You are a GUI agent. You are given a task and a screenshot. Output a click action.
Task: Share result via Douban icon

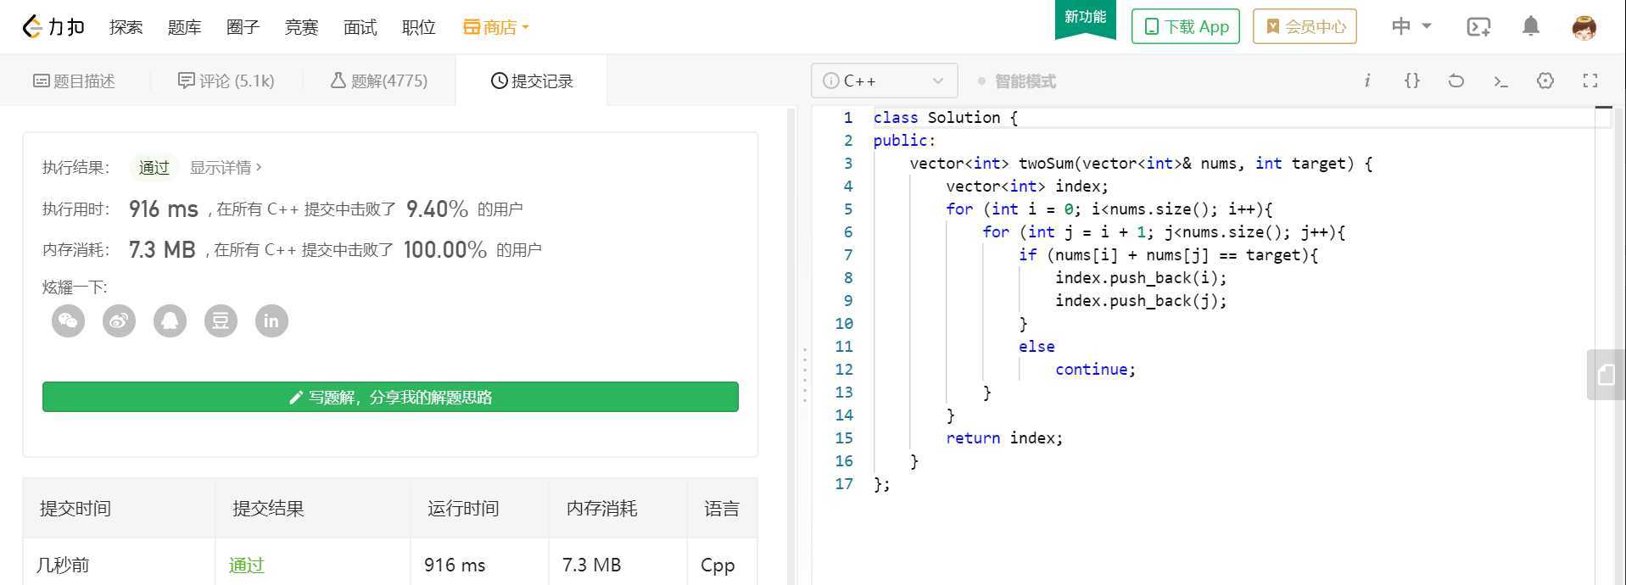[x=221, y=321]
